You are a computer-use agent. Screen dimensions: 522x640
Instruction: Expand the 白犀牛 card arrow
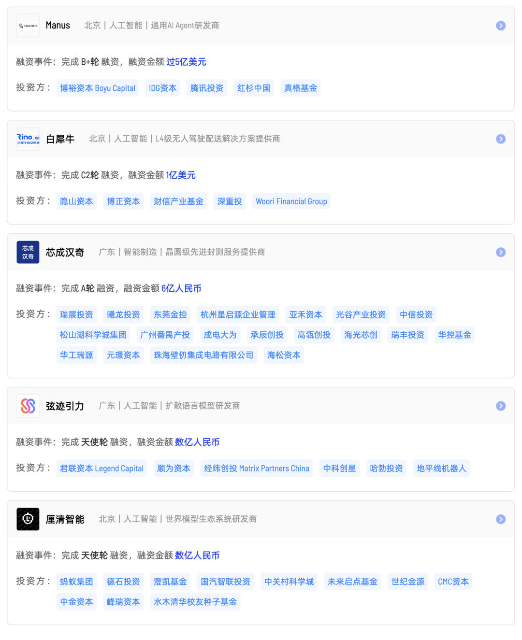point(501,139)
